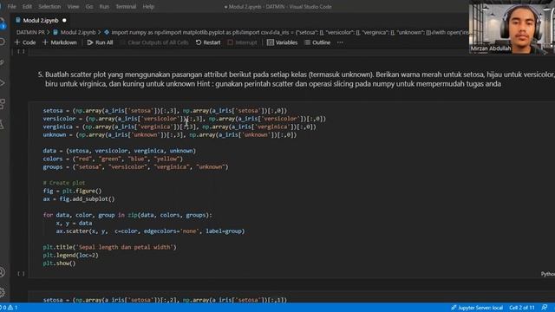Click the DATMIN PR breadcrumb
The image size is (555, 312).
[30, 32]
